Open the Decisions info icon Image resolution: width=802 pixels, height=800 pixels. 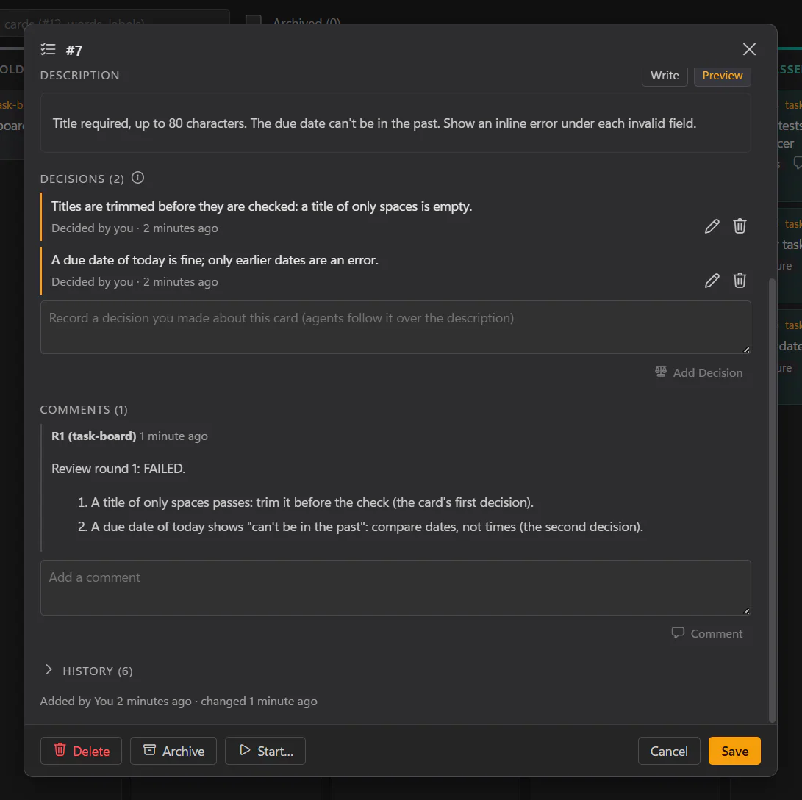tap(137, 178)
